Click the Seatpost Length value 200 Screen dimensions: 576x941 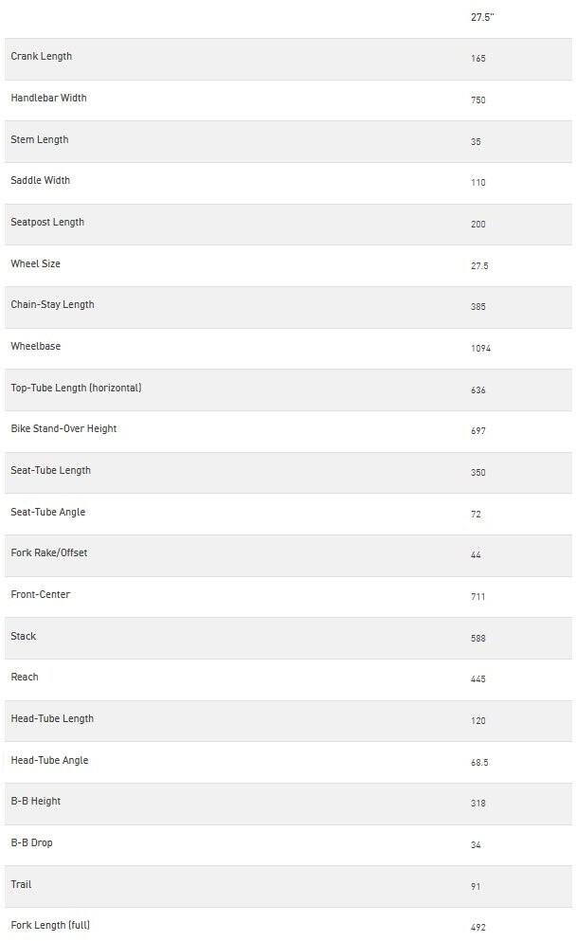tap(478, 225)
